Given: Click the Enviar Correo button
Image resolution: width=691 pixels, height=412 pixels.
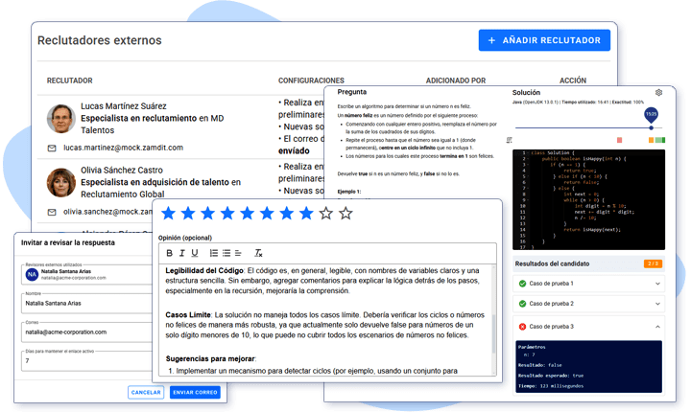Looking at the screenshot, I should click(x=195, y=392).
